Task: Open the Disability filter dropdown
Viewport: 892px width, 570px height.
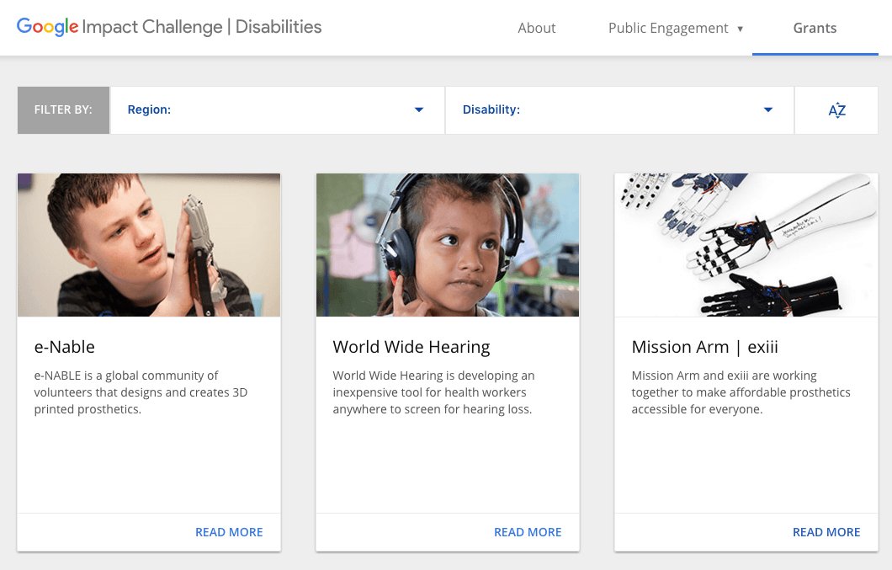Action: (x=619, y=110)
